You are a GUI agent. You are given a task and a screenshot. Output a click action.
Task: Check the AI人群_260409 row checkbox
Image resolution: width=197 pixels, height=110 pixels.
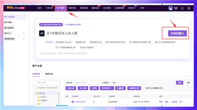coord(66,102)
